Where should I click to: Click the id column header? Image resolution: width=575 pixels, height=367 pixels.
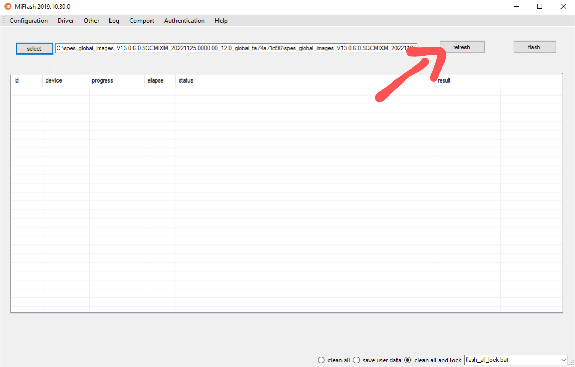tap(27, 80)
